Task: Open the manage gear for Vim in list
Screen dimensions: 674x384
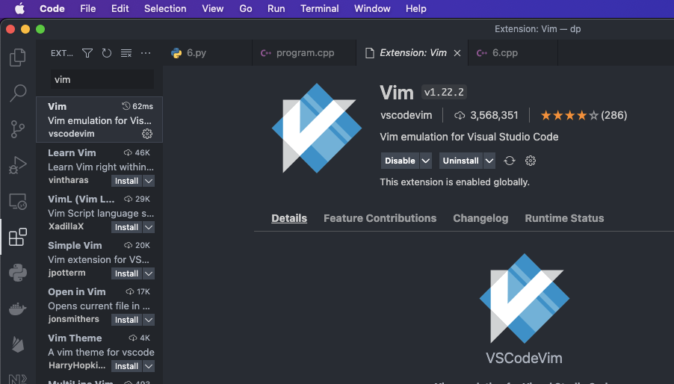Action: tap(147, 134)
